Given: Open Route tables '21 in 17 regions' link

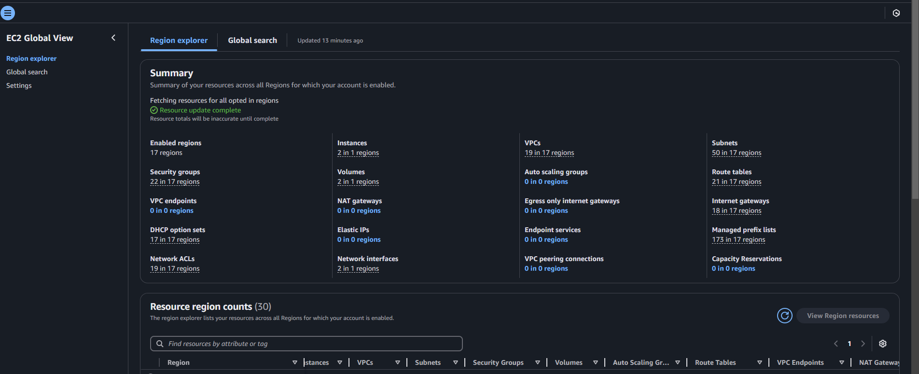Looking at the screenshot, I should point(737,181).
